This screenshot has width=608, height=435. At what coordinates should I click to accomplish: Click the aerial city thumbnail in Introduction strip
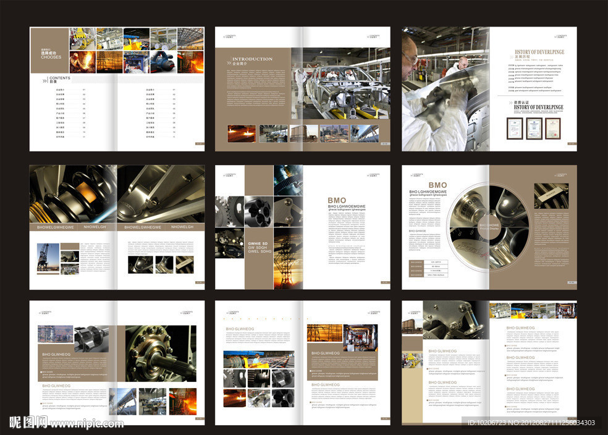[x=334, y=133]
